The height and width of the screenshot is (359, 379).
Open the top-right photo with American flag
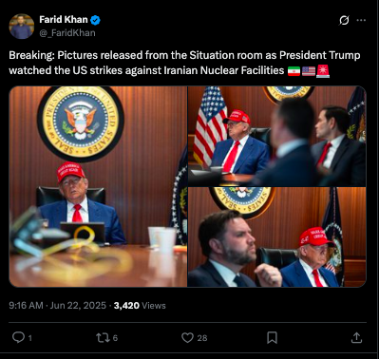[277, 136]
